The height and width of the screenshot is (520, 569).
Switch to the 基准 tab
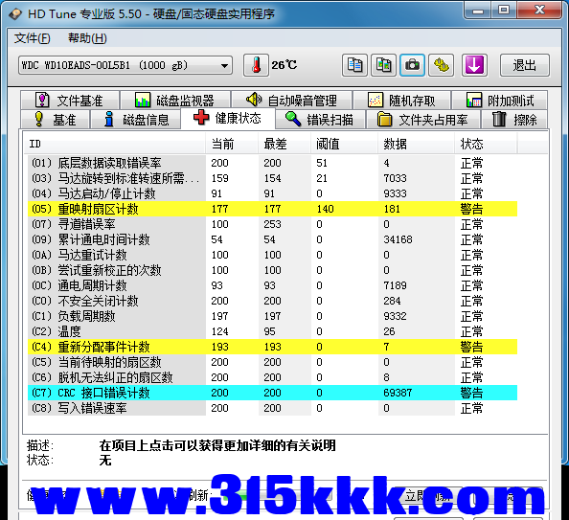pyautogui.click(x=55, y=120)
